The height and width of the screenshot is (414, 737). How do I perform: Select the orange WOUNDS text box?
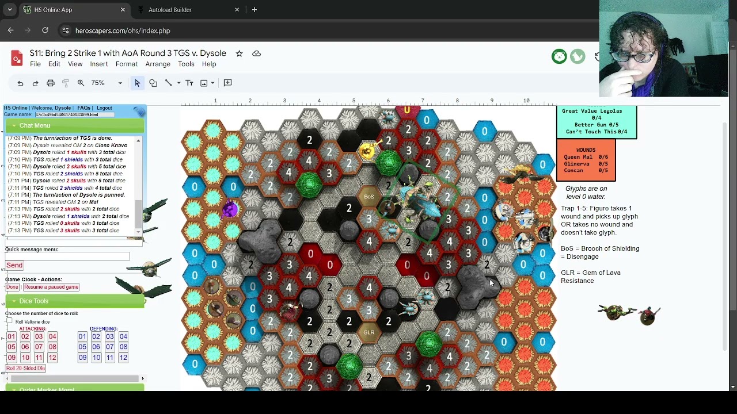click(x=586, y=160)
